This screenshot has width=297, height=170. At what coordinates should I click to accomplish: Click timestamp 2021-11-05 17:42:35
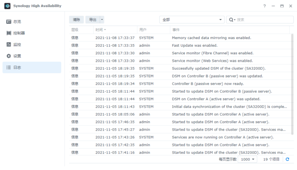(x=115, y=145)
